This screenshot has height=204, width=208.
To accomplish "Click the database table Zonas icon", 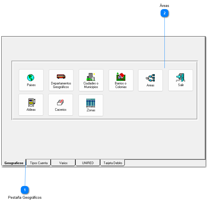I will [91, 103].
